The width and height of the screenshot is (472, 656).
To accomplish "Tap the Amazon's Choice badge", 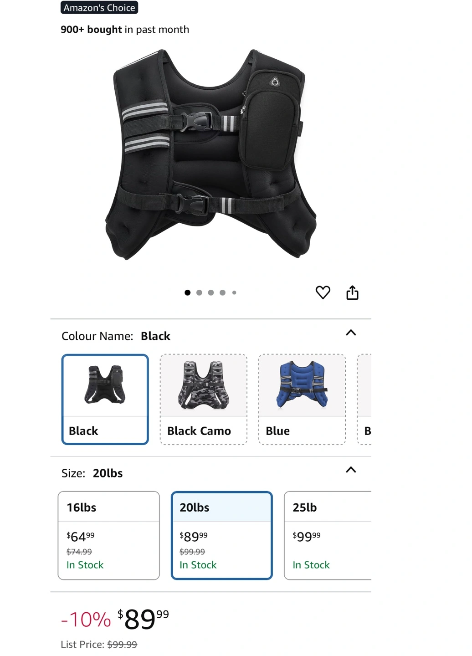I will tap(99, 7).
